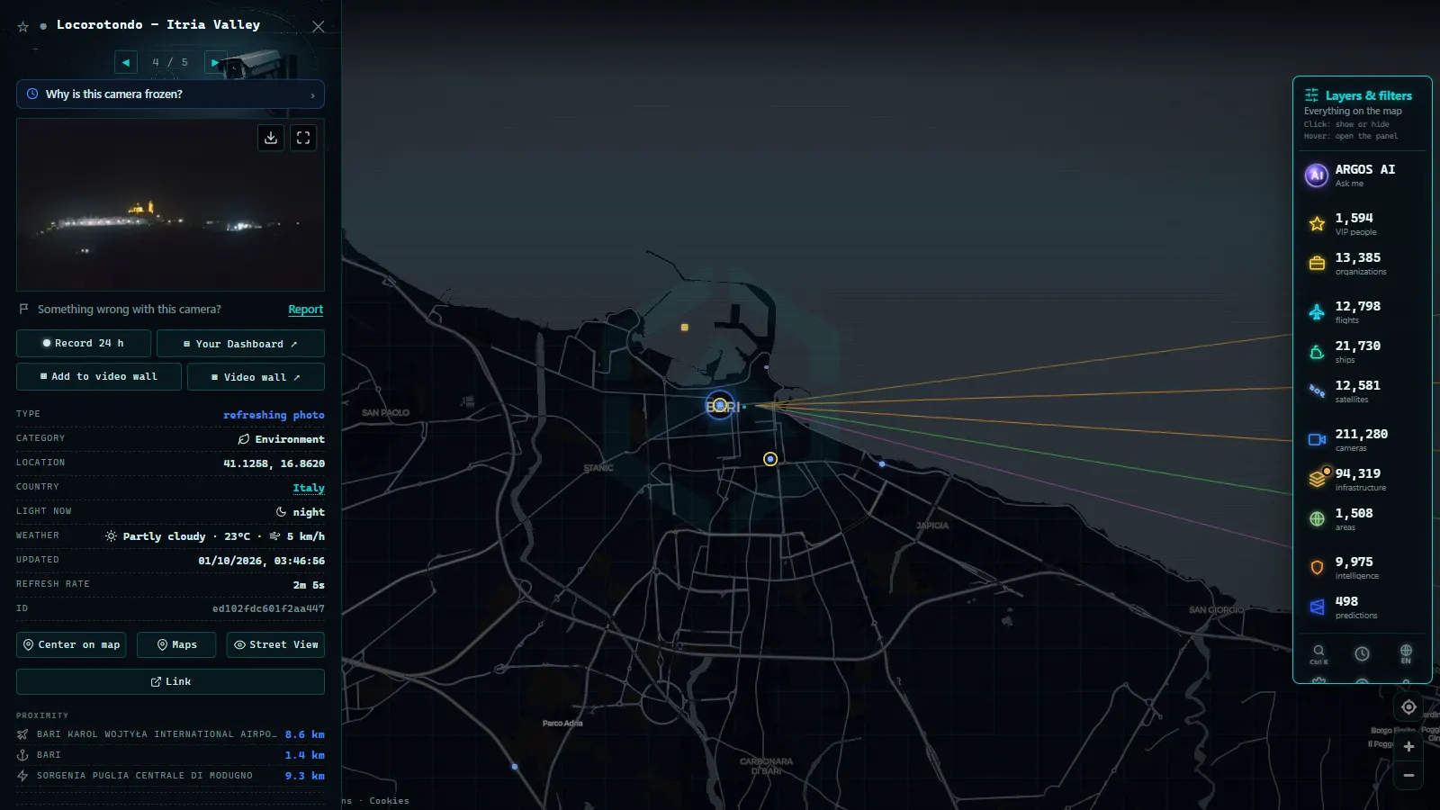Viewport: 1440px width, 810px height.
Task: Toggle ships layer
Action: click(x=1362, y=351)
